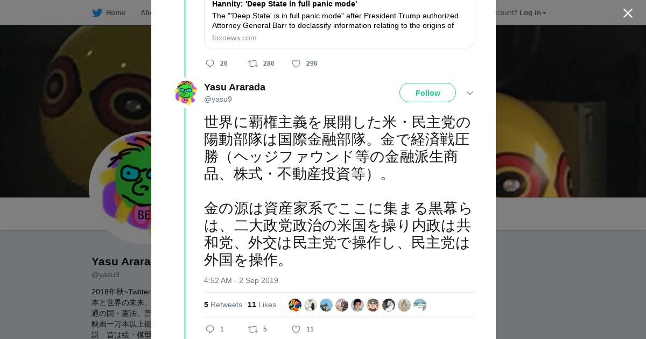The width and height of the screenshot is (646, 339).
Task: Click the tweet timestamp 4:52 AM - 2 Sep 2019
Action: tap(241, 280)
